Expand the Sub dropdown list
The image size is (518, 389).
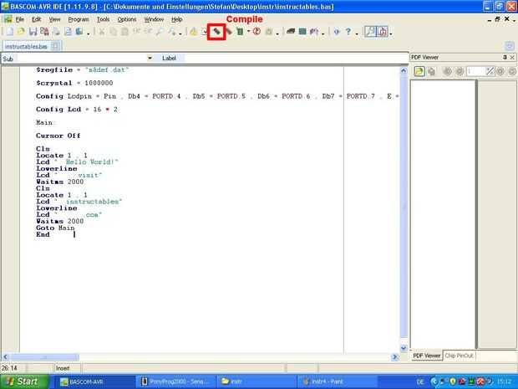click(150, 59)
